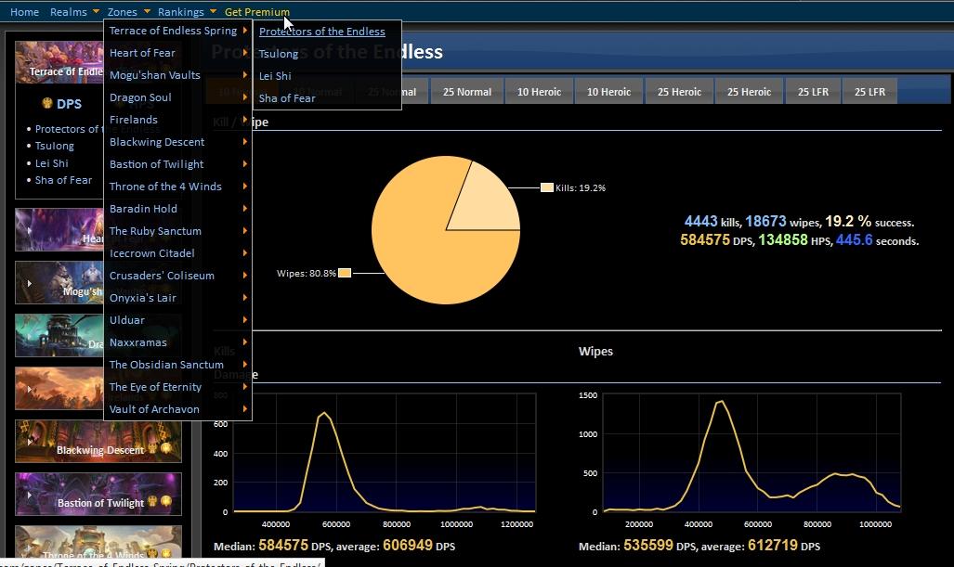Viewport: 954px width, 567px height.
Task: Click the 4443 kills value
Action: click(701, 221)
